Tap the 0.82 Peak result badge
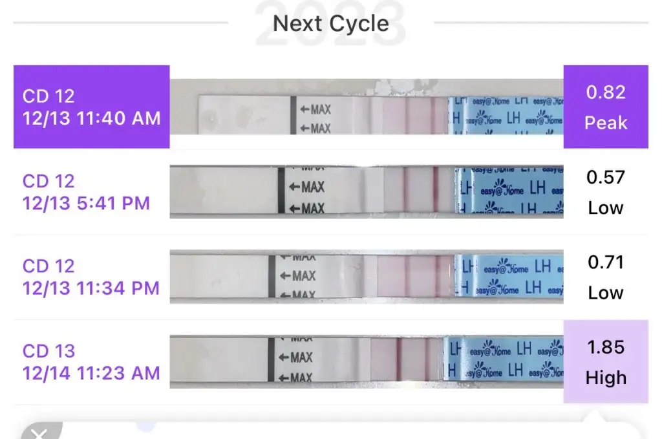Image resolution: width=662 pixels, height=439 pixels. tap(606, 107)
